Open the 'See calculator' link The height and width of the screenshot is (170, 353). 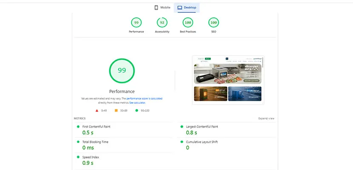[x=138, y=103]
